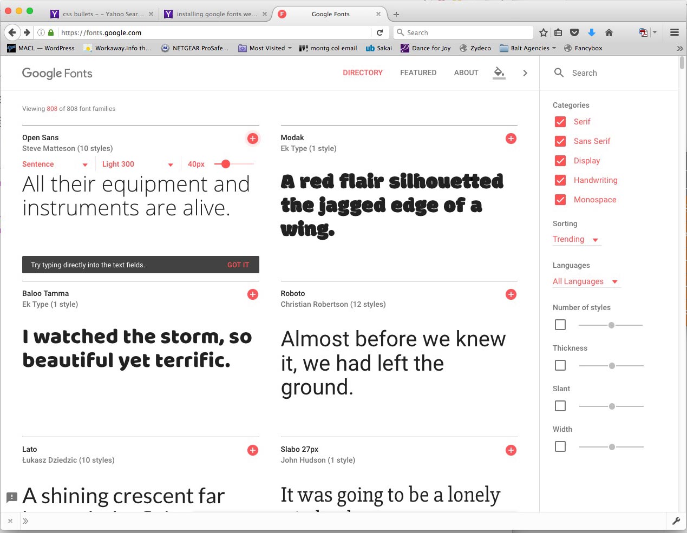
Task: Reload the page with the refresh icon
Action: (380, 32)
